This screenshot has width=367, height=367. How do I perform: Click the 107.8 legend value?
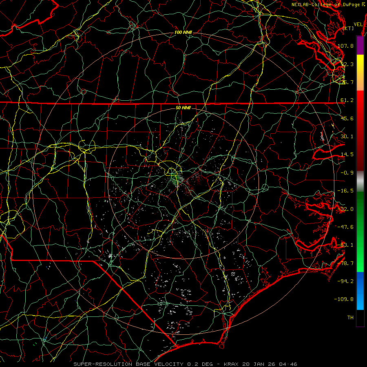[x=345, y=46]
